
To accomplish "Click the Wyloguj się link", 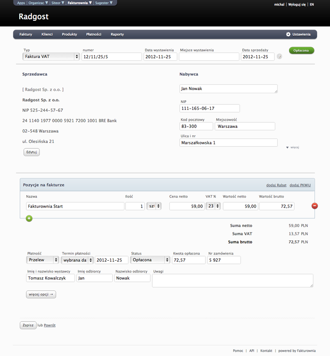I will point(297,4).
